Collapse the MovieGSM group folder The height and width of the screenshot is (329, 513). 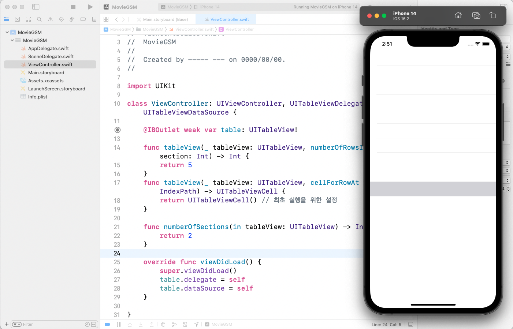coord(12,40)
